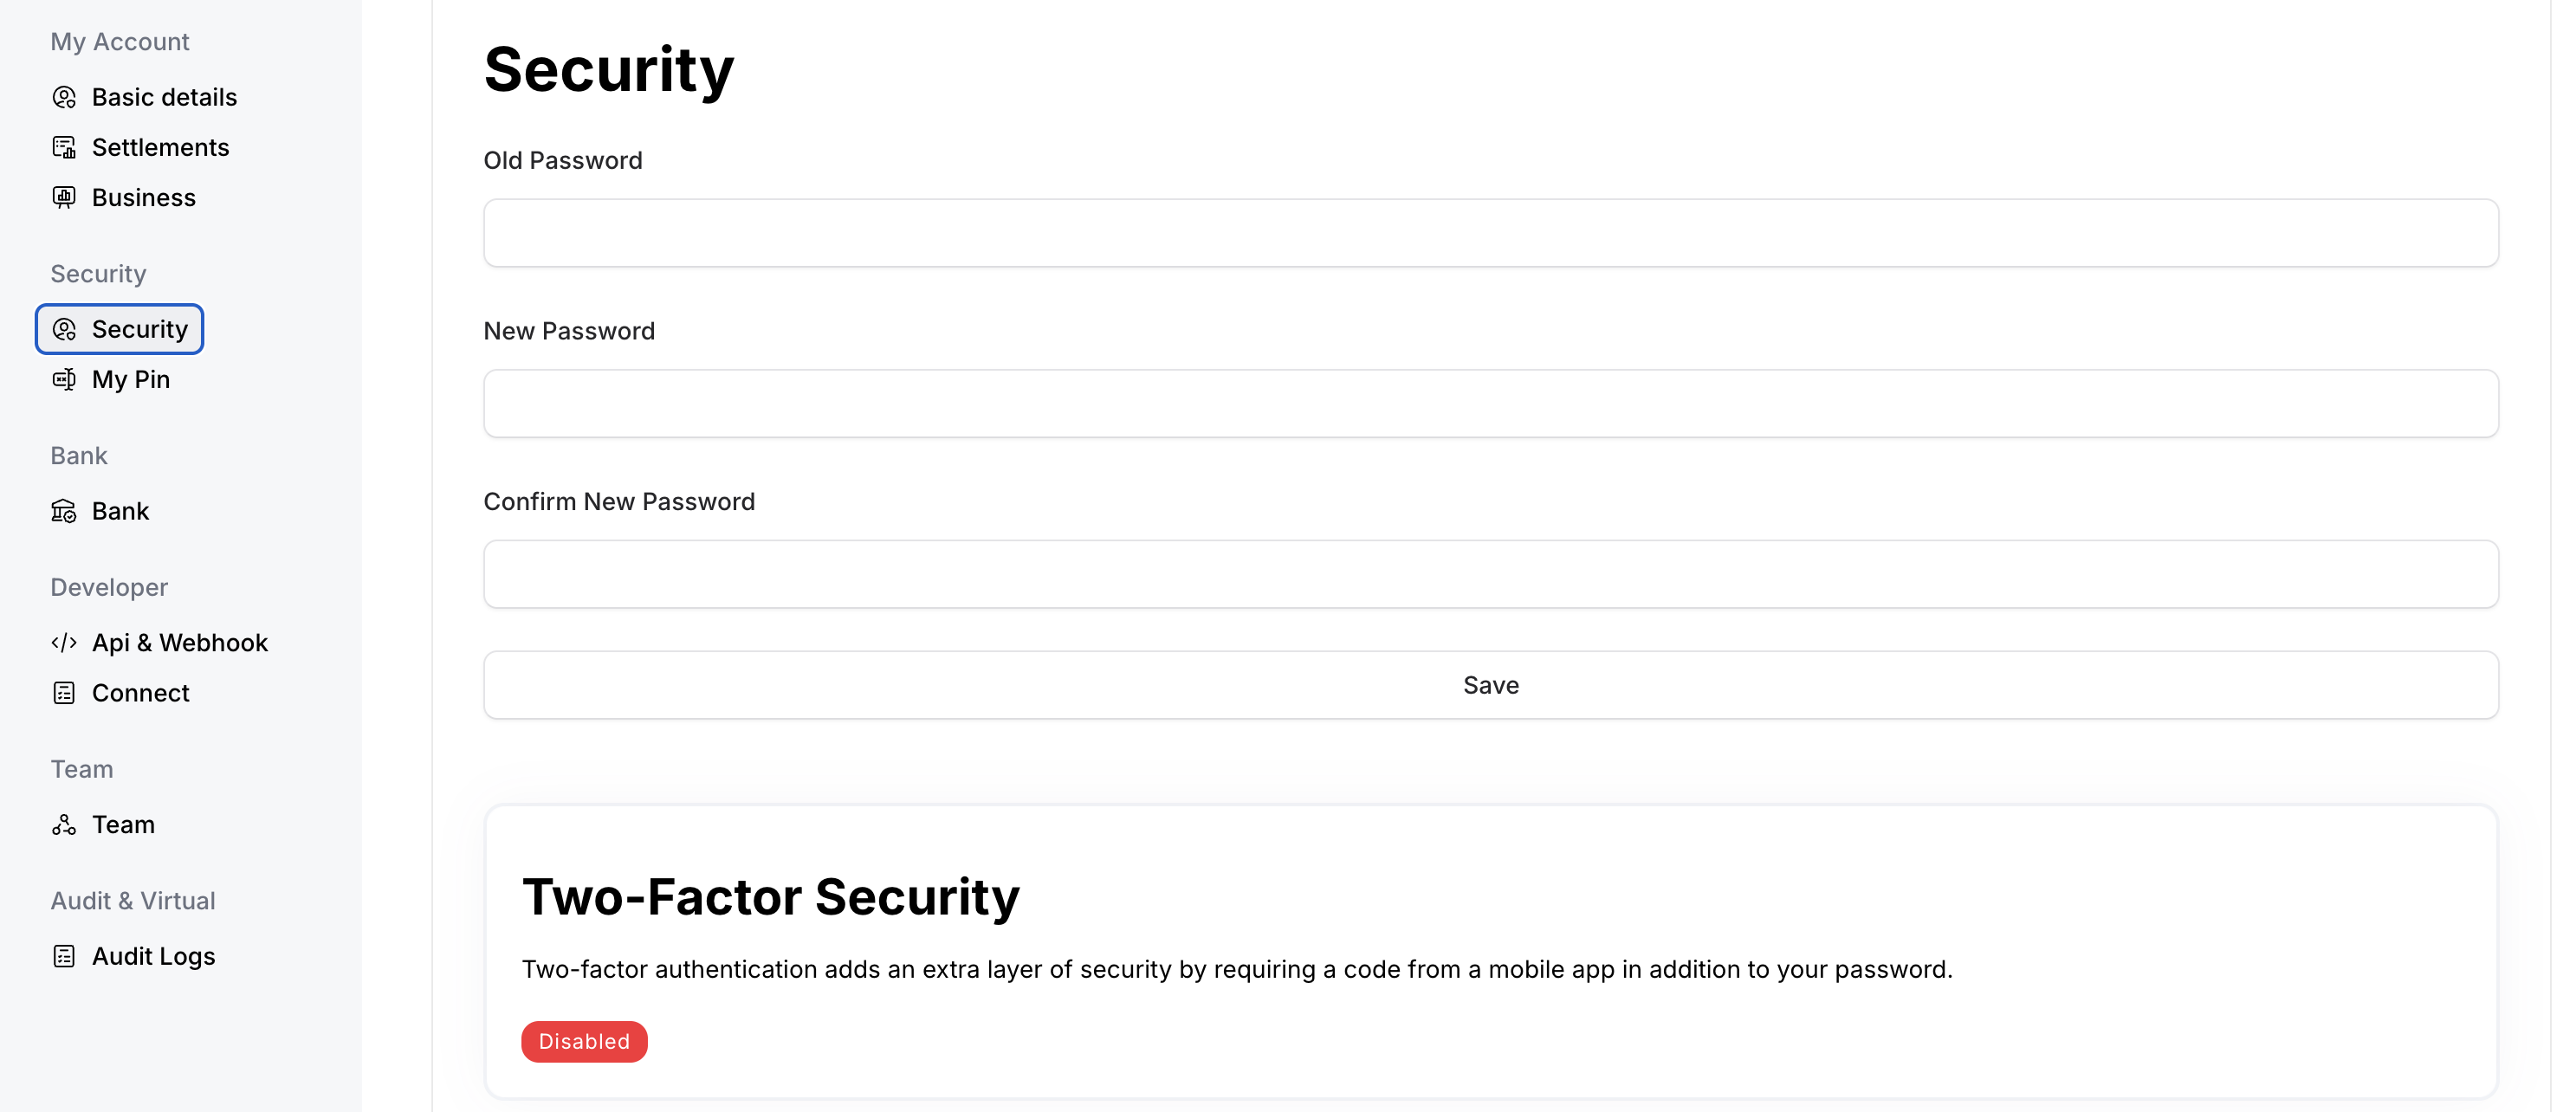Navigate to Api & Webhook settings
This screenshot has width=2576, height=1112.
180,643
